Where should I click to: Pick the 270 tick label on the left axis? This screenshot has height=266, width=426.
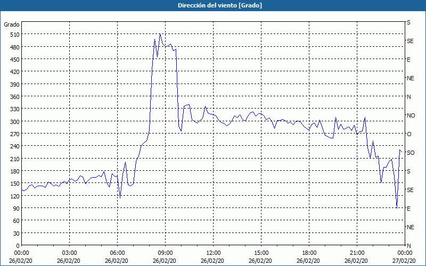point(15,134)
